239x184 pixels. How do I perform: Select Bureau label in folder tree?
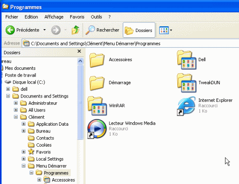43,131
